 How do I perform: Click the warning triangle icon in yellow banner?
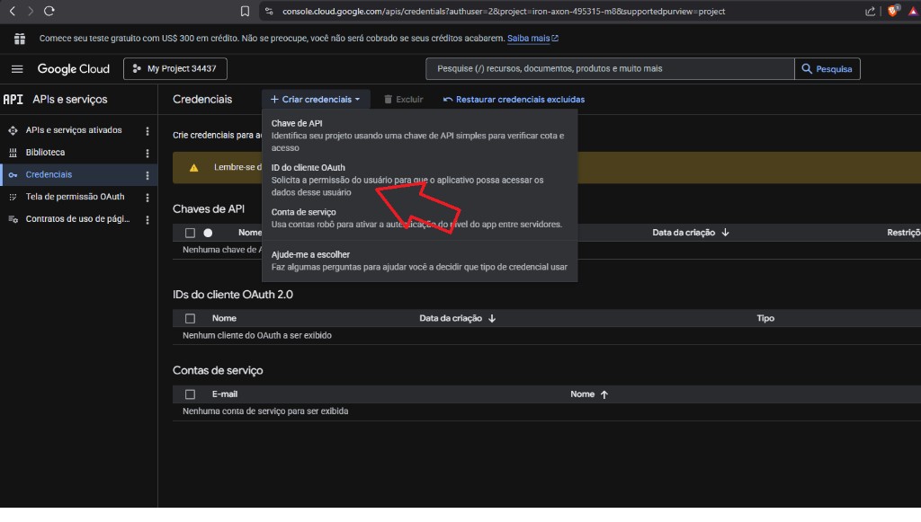point(194,168)
